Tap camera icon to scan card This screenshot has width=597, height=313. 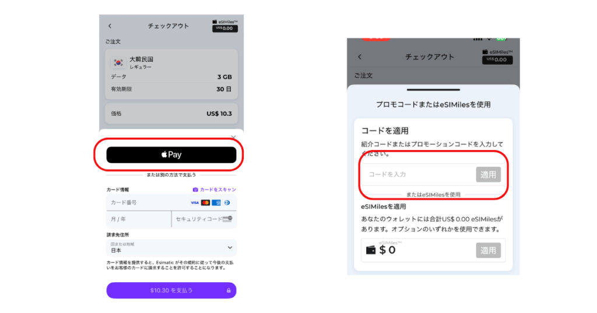tap(195, 190)
